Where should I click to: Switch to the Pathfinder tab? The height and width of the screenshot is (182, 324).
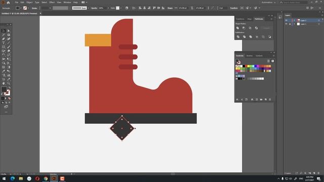pos(259,19)
